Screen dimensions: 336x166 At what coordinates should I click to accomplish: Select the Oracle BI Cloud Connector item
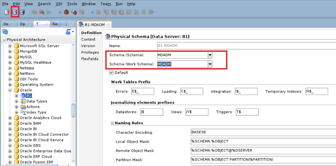pos(44,134)
